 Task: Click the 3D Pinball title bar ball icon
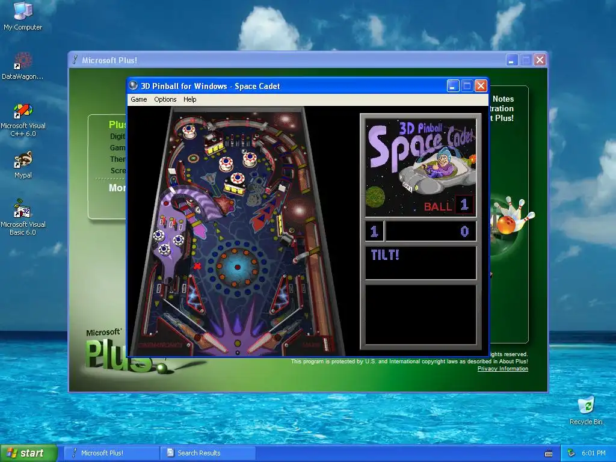(134, 85)
